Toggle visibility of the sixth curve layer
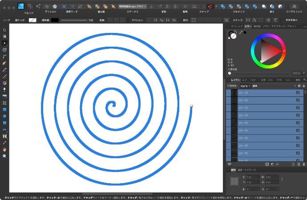The height and width of the screenshot is (200, 307). pyautogui.click(x=298, y=130)
